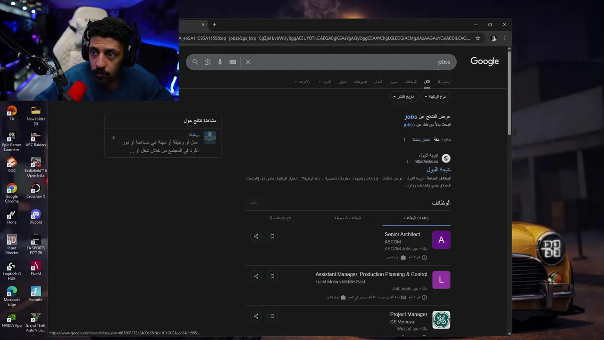
Task: Click the corrected 'jobs' suggestion link
Action: pos(411,117)
